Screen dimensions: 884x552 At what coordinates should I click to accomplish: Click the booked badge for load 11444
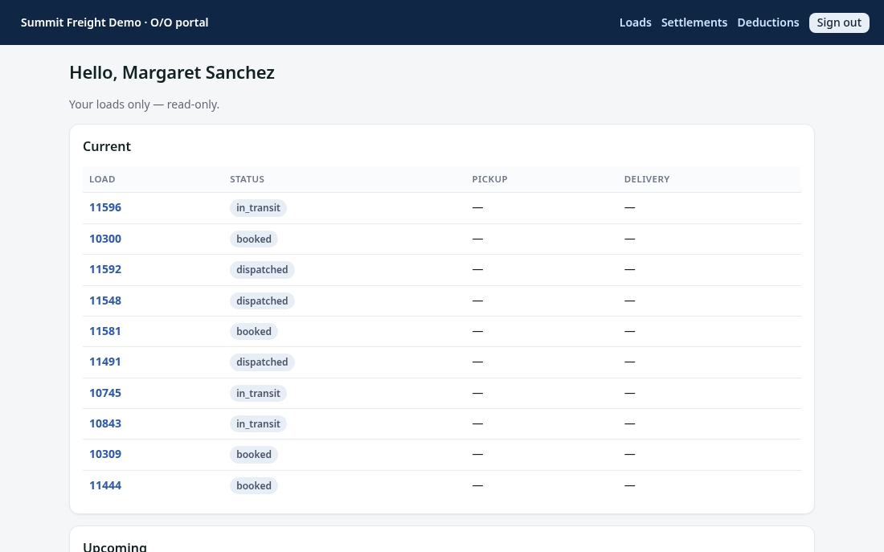(254, 486)
